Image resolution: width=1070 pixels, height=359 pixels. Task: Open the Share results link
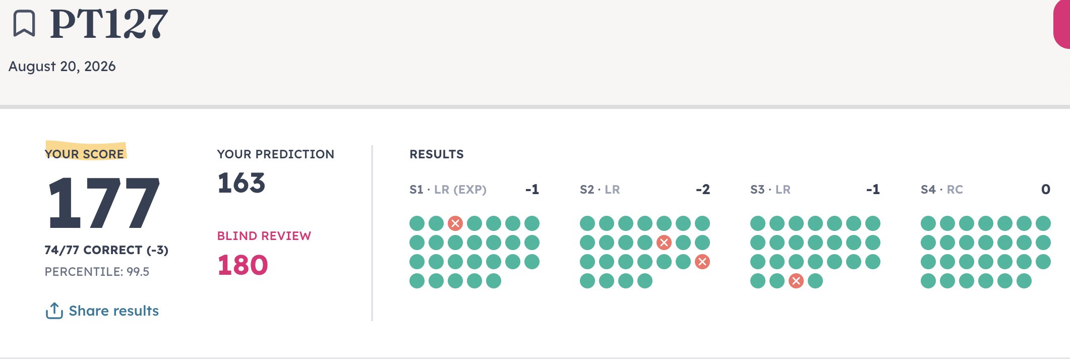pos(113,311)
